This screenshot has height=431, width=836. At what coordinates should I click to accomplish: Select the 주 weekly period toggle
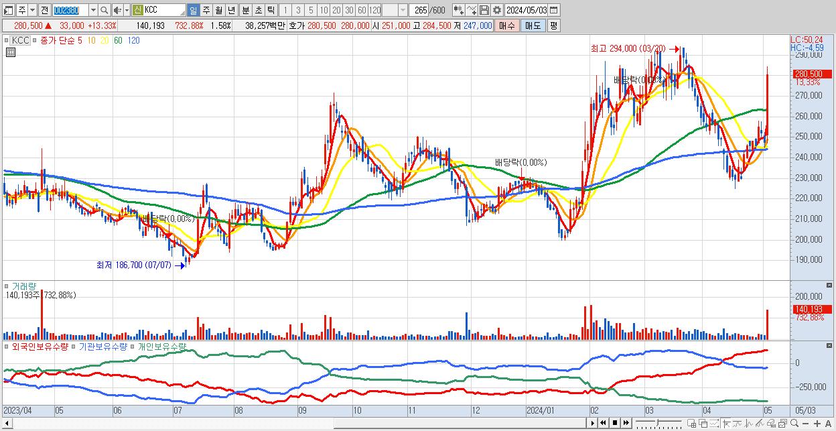coord(206,10)
